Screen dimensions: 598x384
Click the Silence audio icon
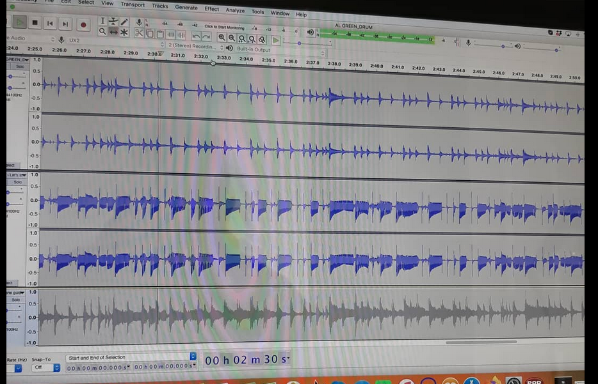click(x=181, y=35)
